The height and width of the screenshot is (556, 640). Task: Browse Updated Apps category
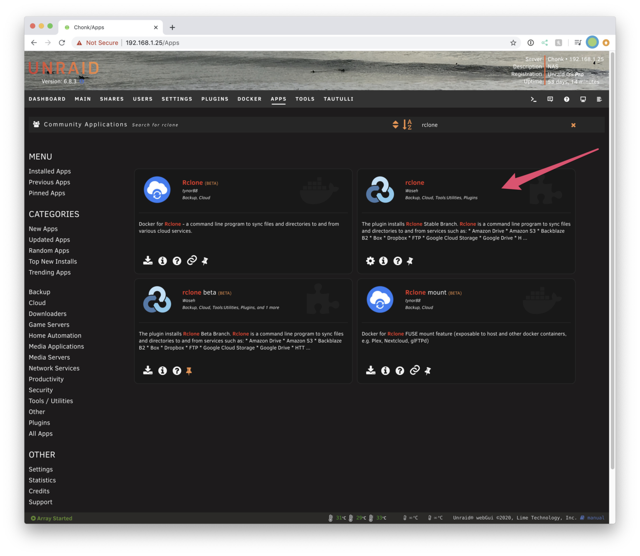(49, 240)
